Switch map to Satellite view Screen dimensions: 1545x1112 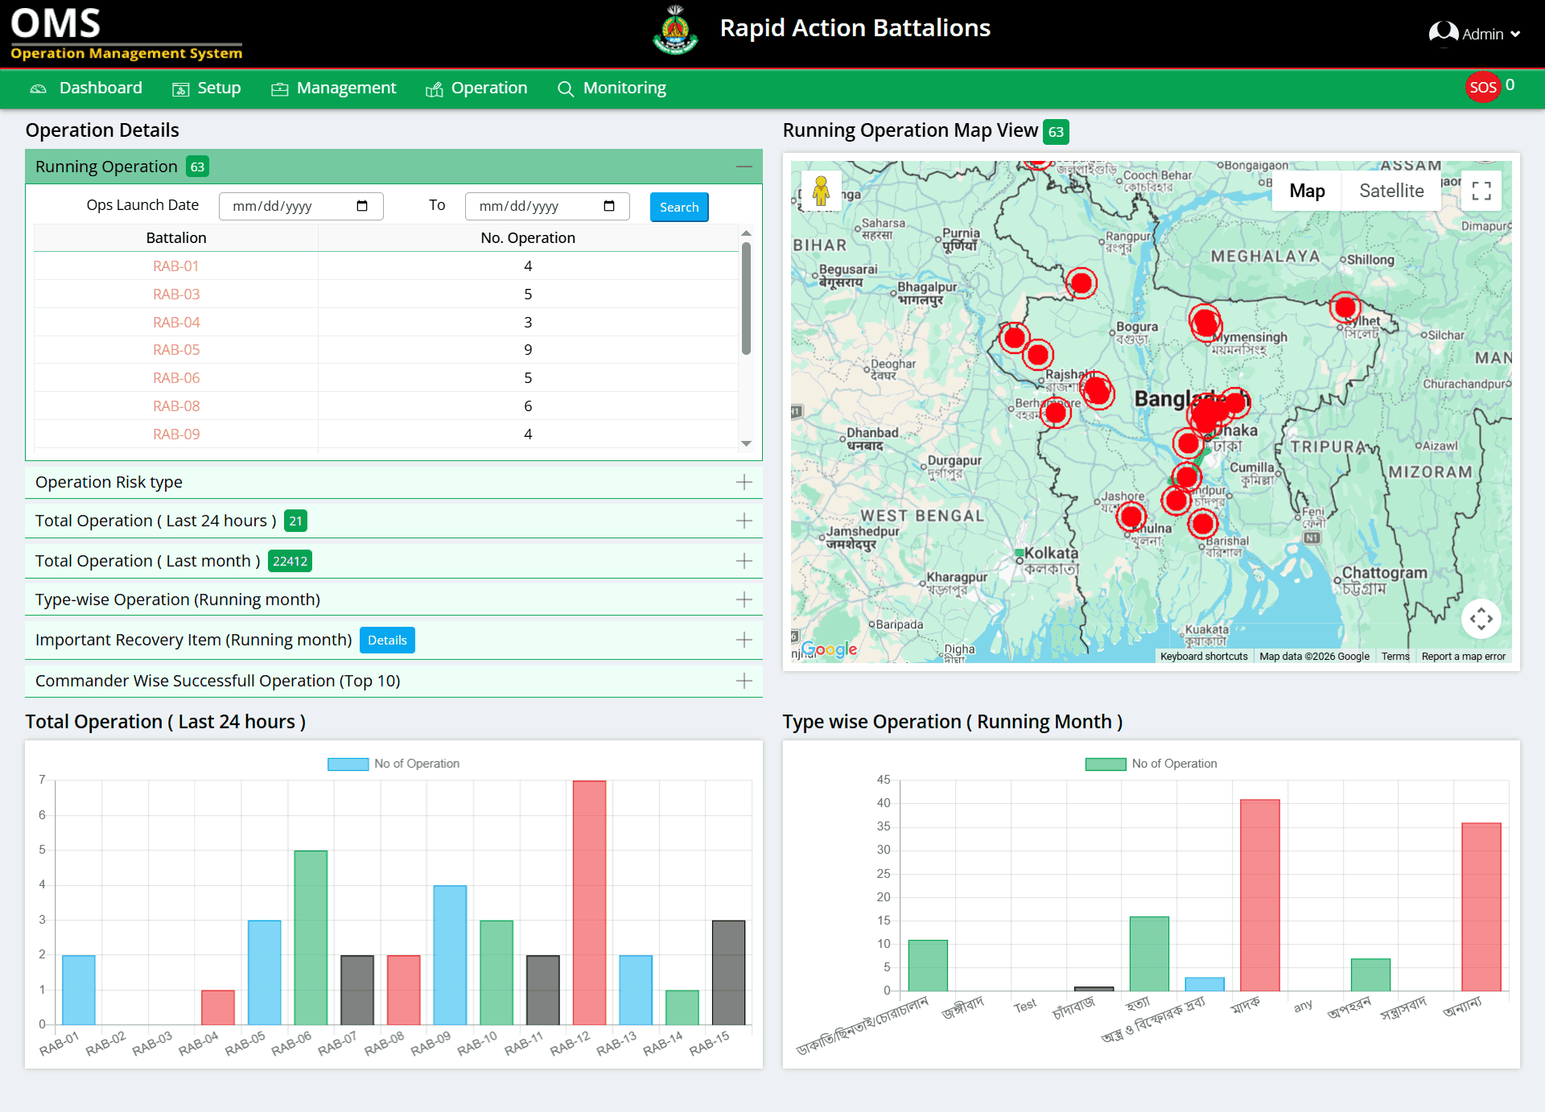point(1390,191)
